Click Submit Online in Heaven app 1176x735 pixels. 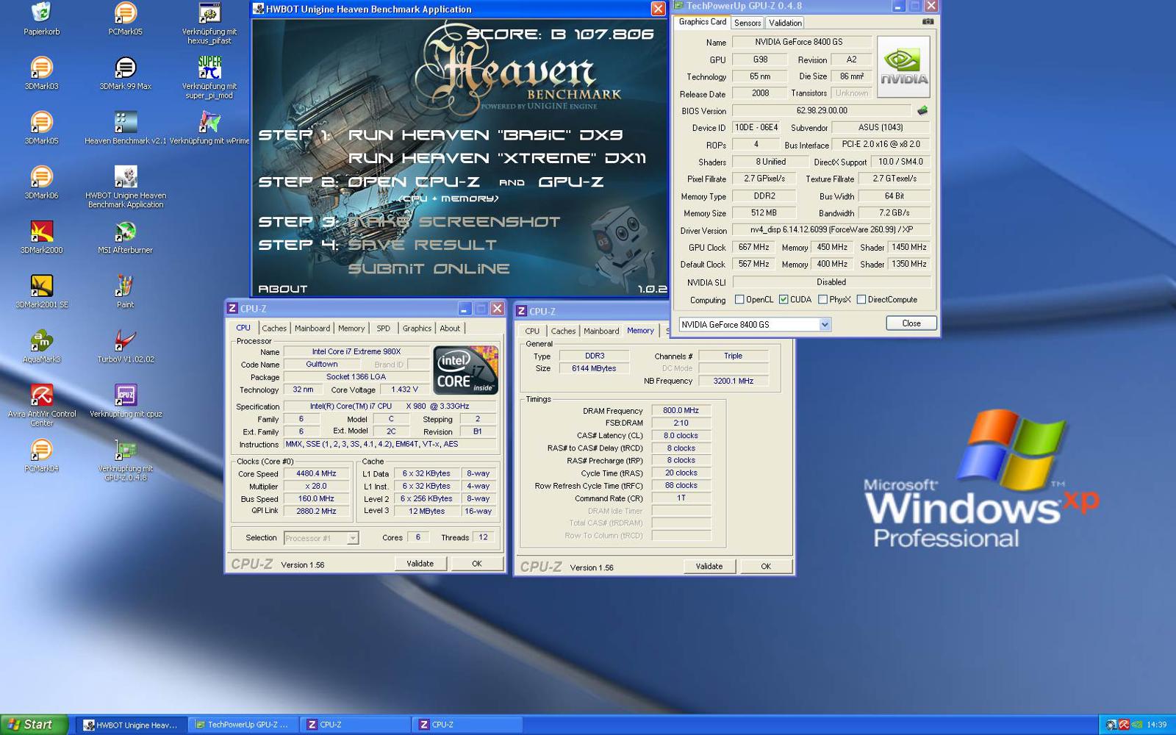[x=429, y=269]
